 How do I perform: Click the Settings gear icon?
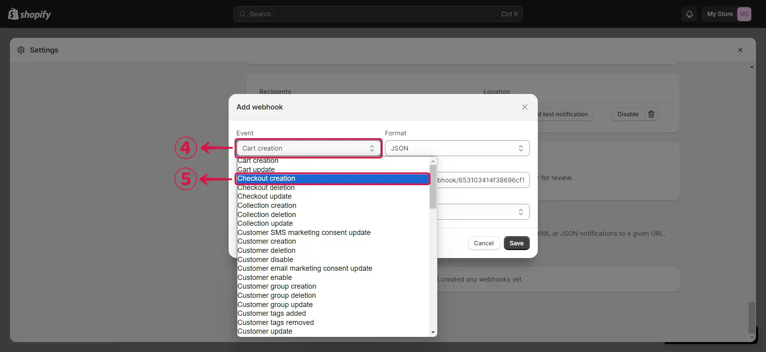[21, 50]
